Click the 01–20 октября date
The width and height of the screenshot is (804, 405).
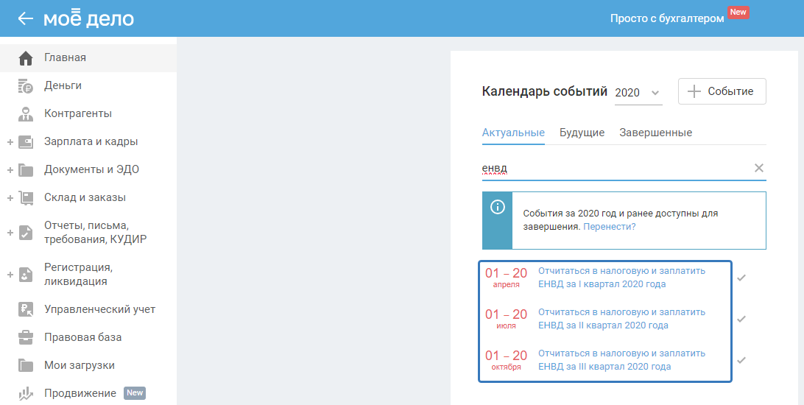506,360
